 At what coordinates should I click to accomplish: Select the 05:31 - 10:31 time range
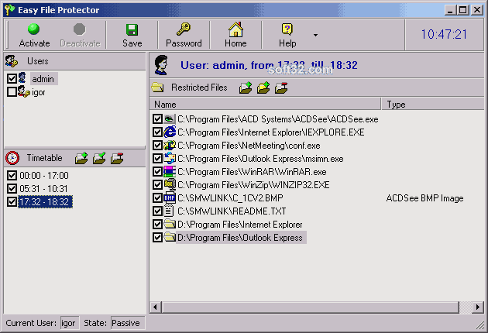coord(43,189)
